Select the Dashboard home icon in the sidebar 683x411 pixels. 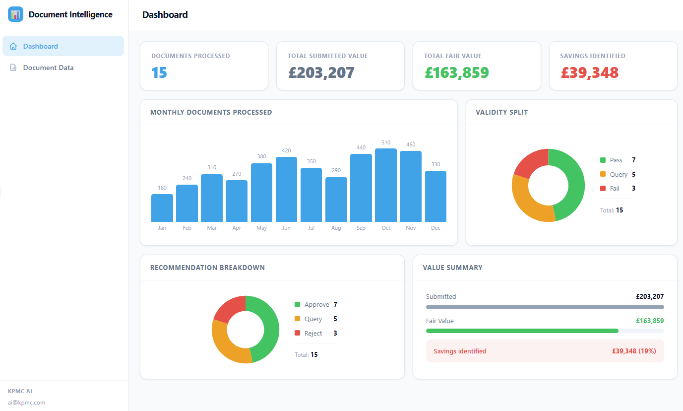(12, 46)
